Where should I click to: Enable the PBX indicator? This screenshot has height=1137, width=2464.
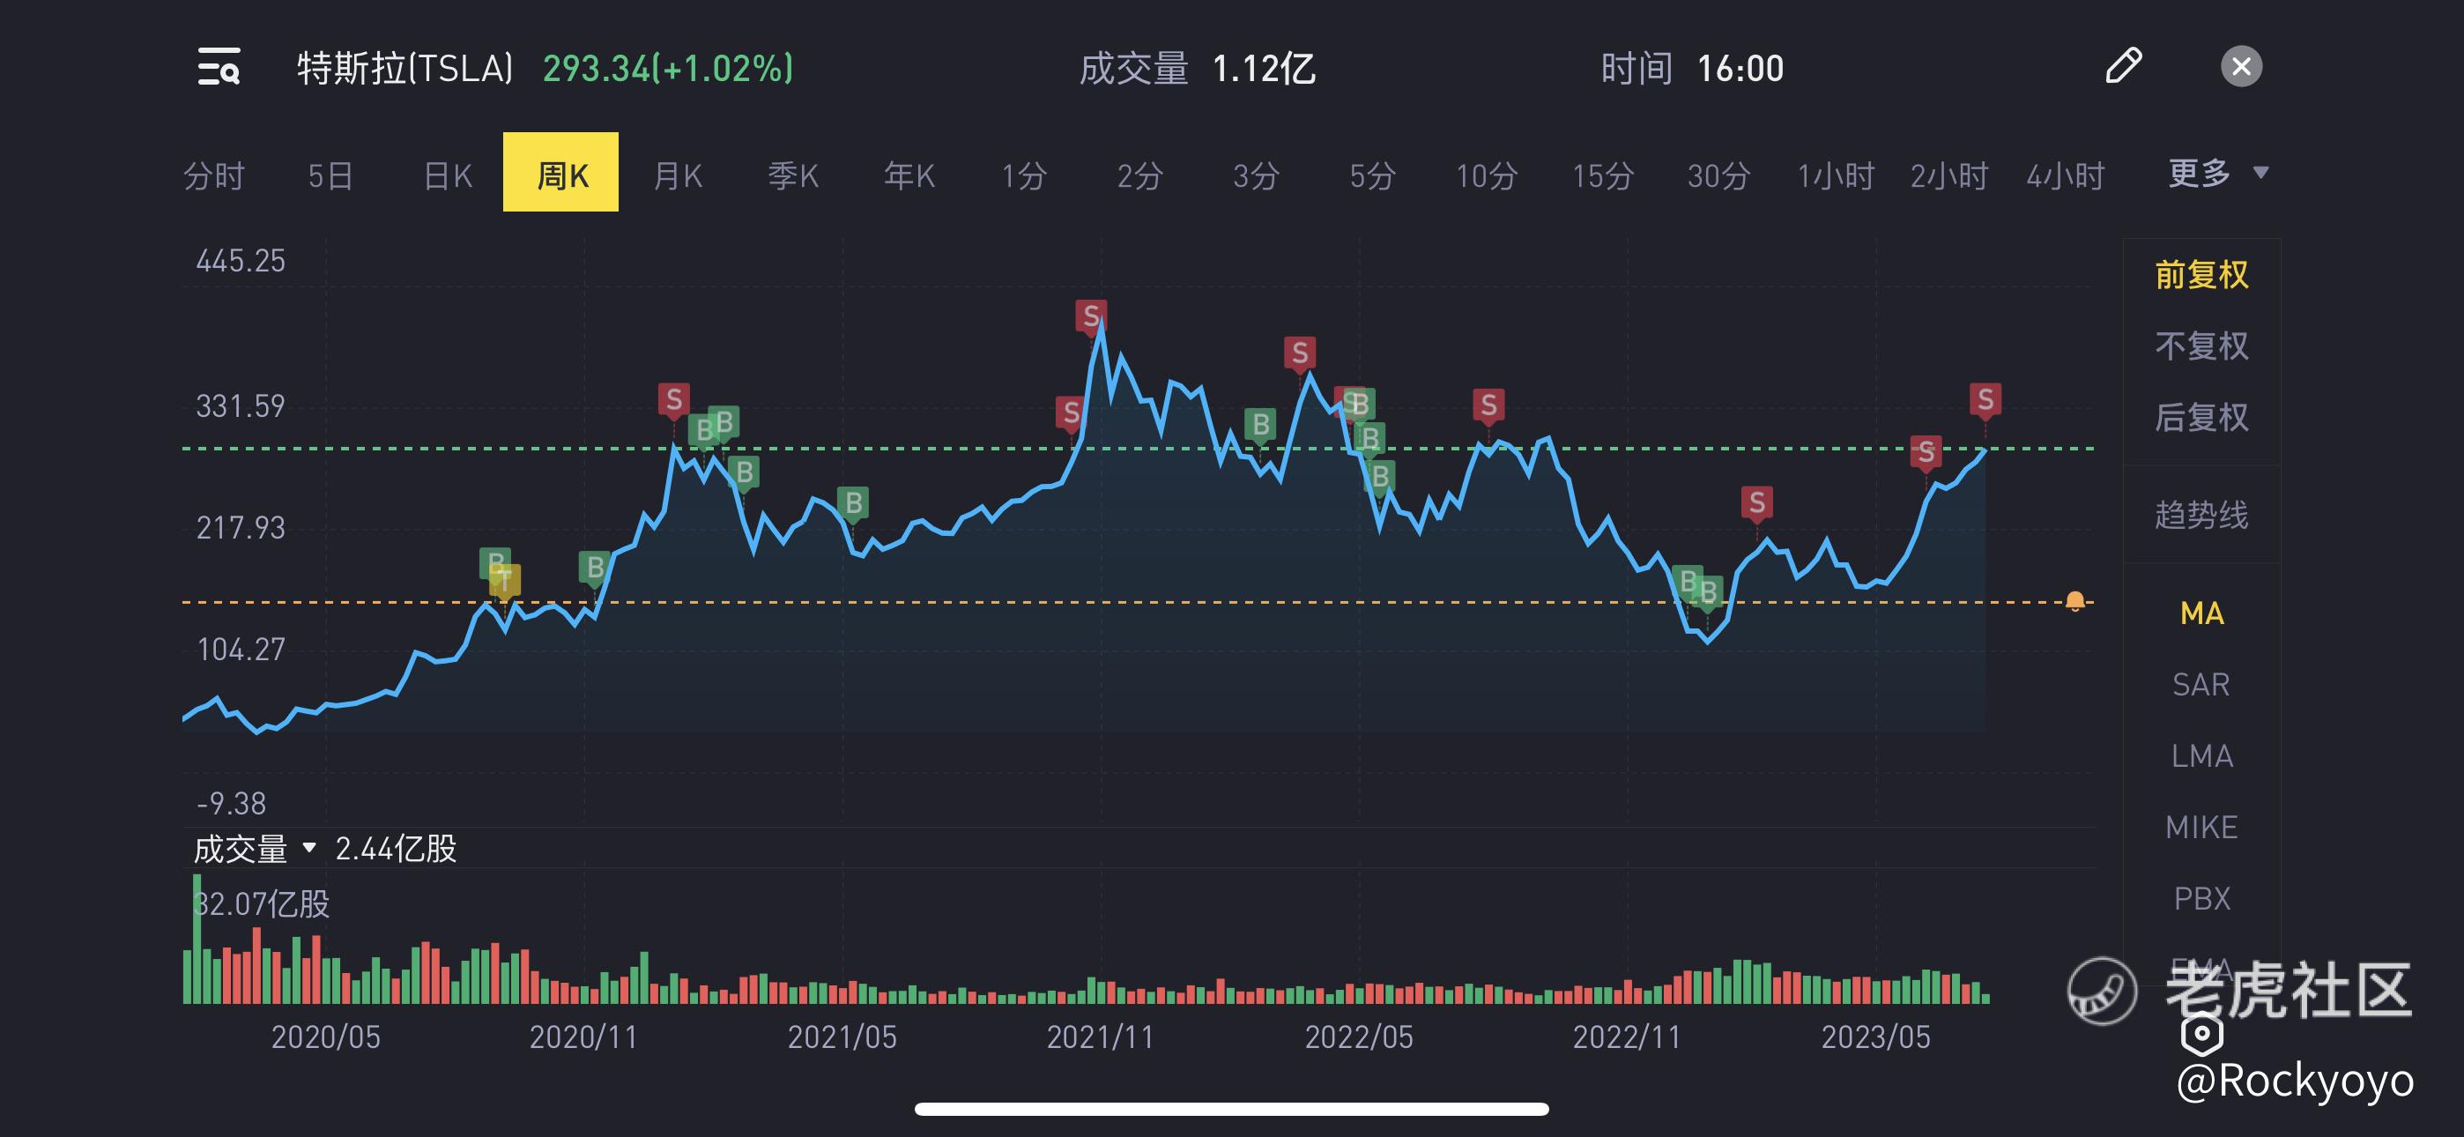pyautogui.click(x=2202, y=899)
